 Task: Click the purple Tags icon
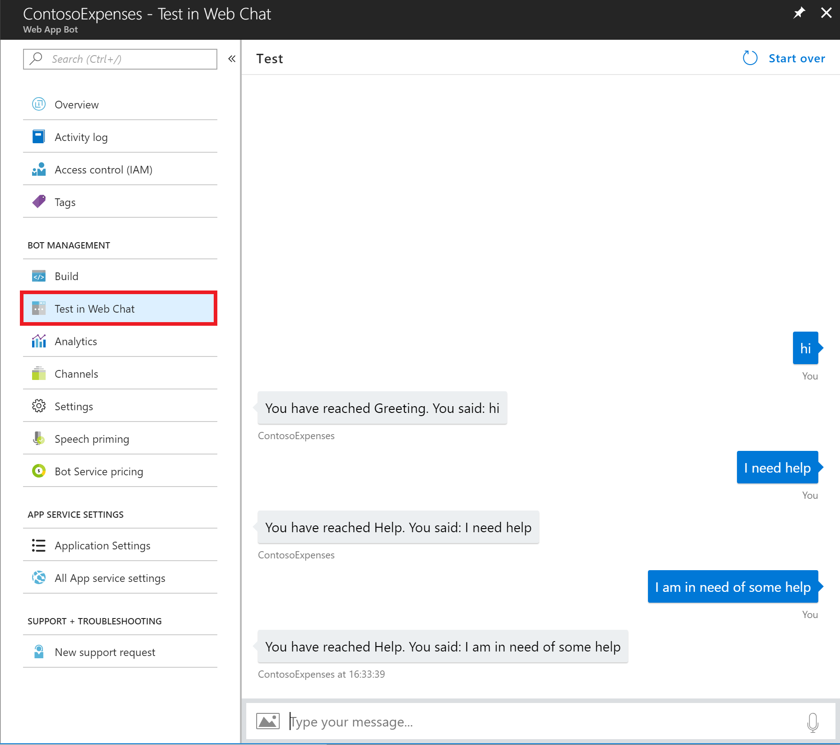tap(39, 201)
